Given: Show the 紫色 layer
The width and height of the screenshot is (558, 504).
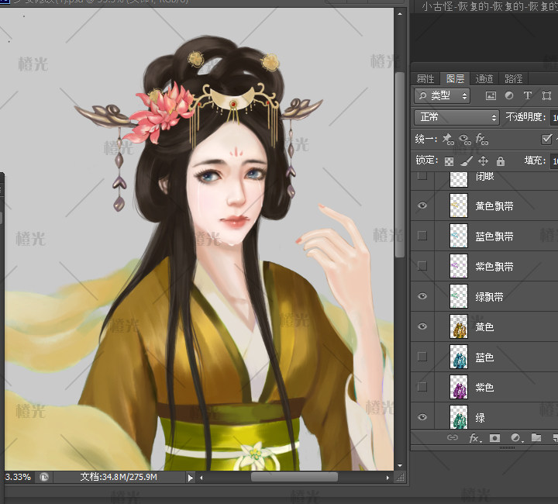Looking at the screenshot, I should [x=422, y=387].
